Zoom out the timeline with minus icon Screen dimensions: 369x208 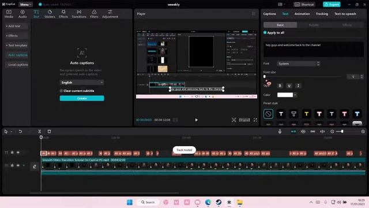point(332,131)
